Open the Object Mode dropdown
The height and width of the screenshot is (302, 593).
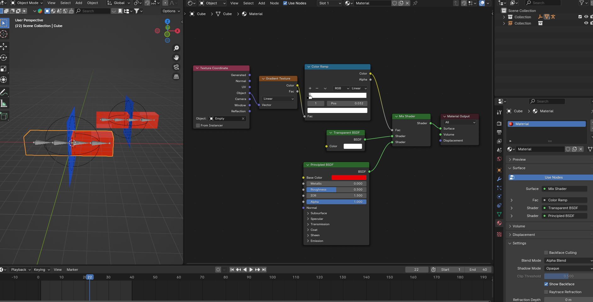27,3
